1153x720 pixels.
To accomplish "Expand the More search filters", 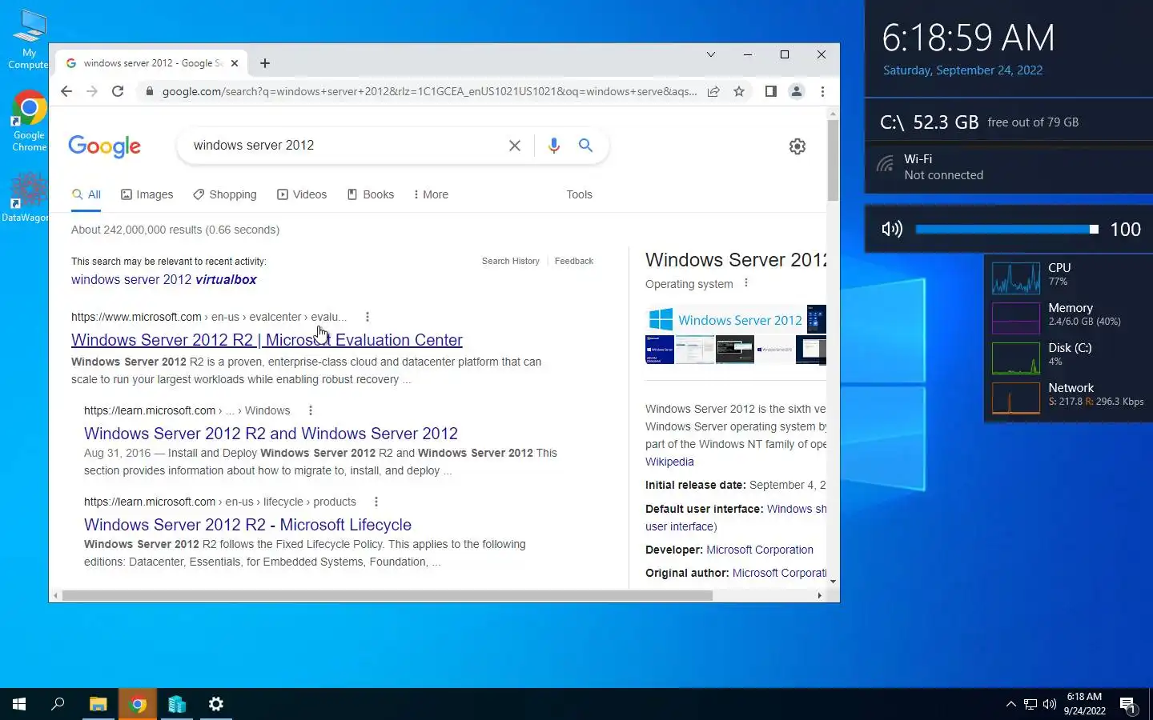I will (431, 194).
